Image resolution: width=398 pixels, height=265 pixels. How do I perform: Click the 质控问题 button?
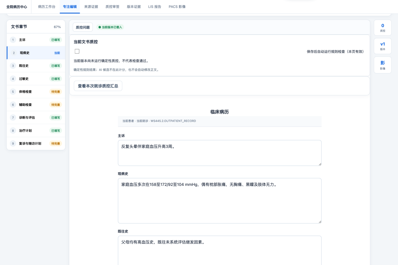point(83,27)
